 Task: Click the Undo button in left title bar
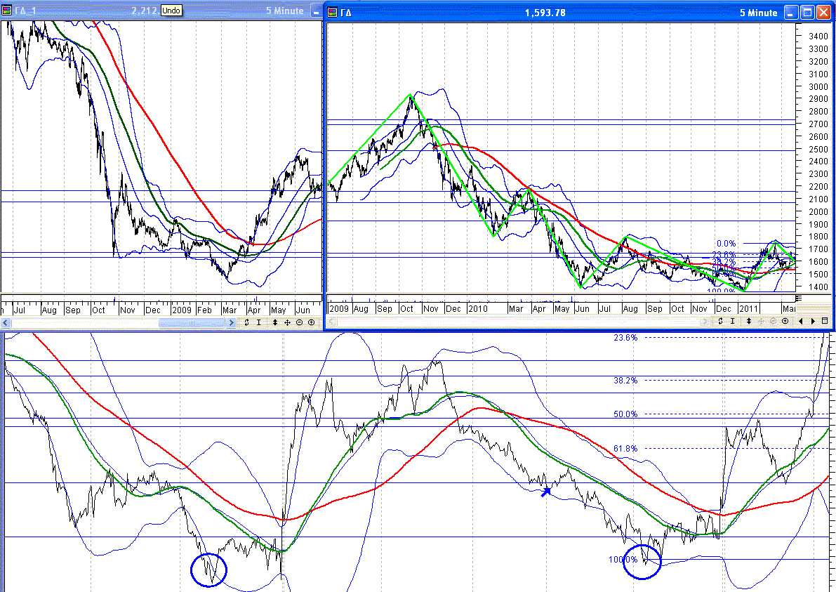coord(171,11)
